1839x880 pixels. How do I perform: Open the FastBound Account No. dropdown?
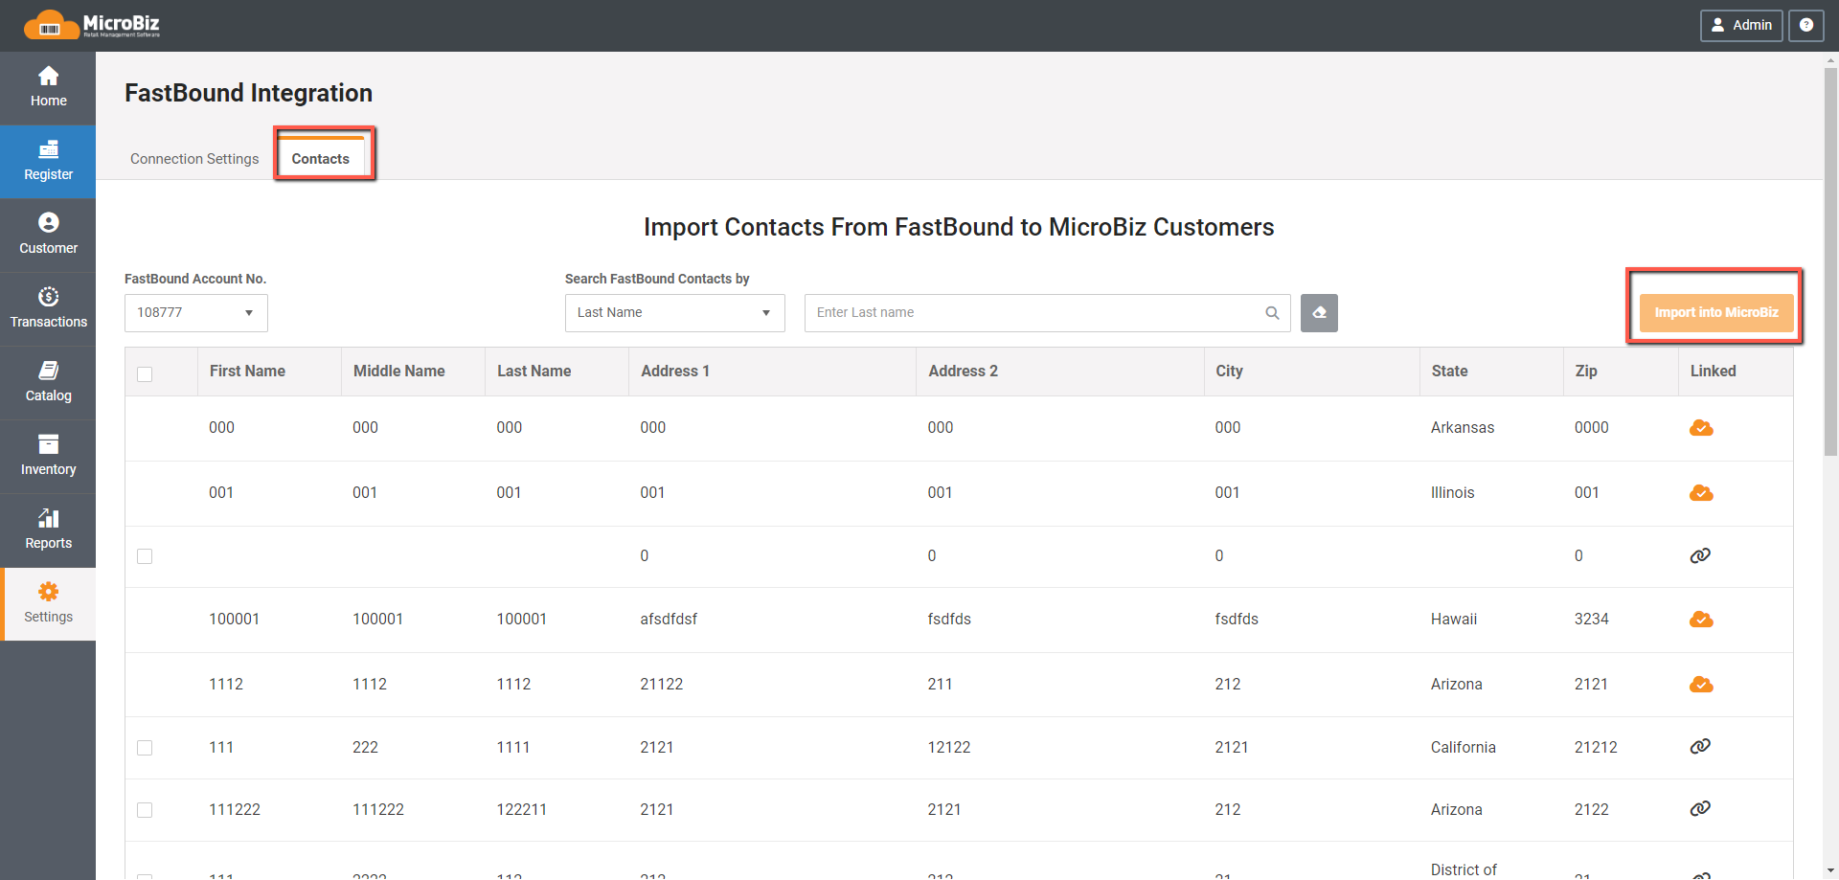(196, 313)
